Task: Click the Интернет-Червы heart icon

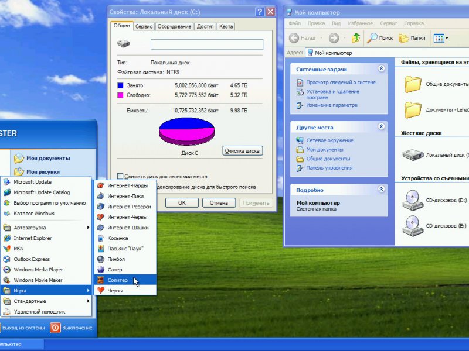Action: (x=101, y=217)
